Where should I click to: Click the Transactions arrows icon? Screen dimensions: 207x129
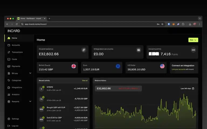point(9,52)
